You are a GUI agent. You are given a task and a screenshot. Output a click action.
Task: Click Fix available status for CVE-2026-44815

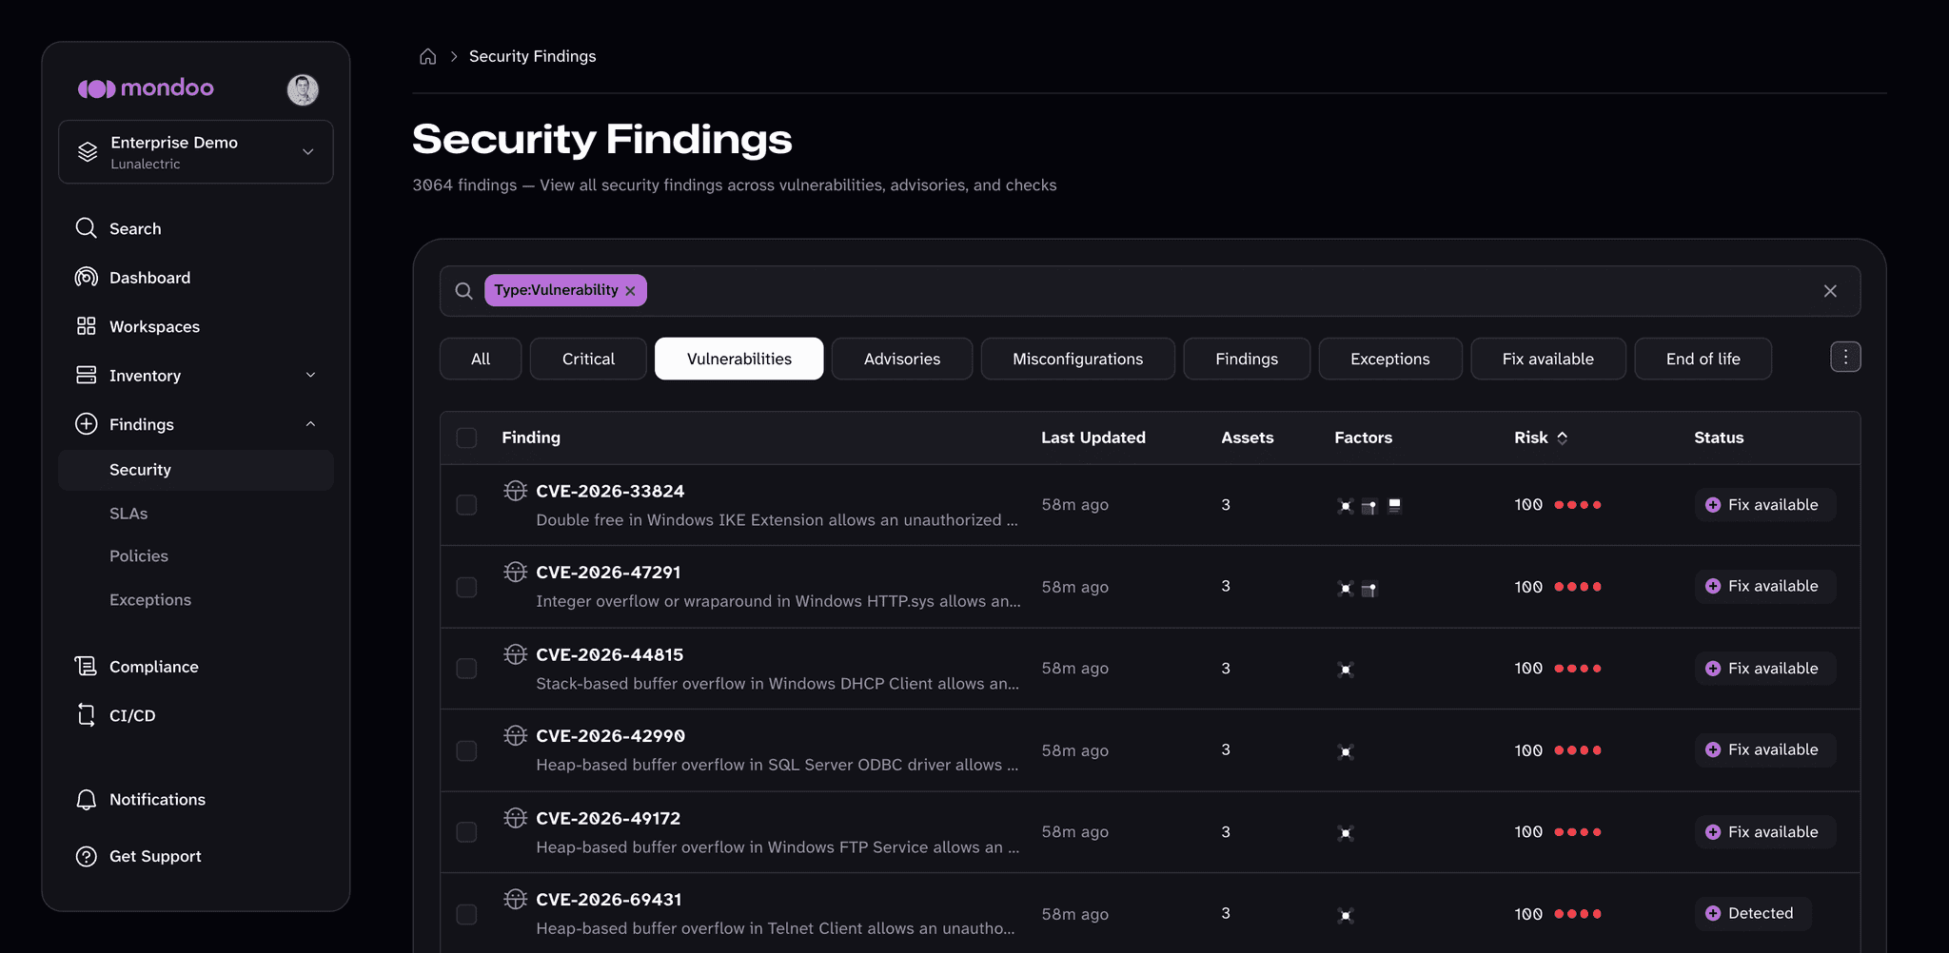coord(1765,669)
